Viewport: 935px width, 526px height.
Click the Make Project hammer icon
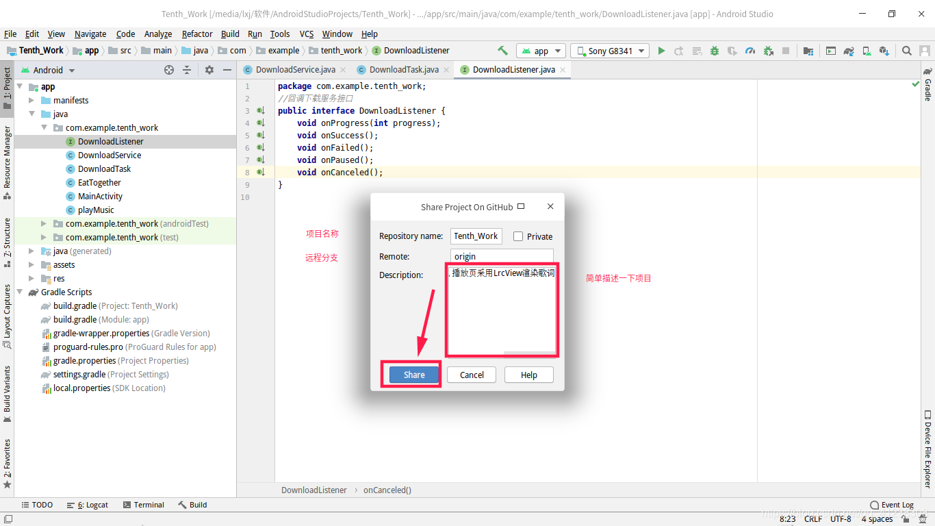(x=502, y=51)
